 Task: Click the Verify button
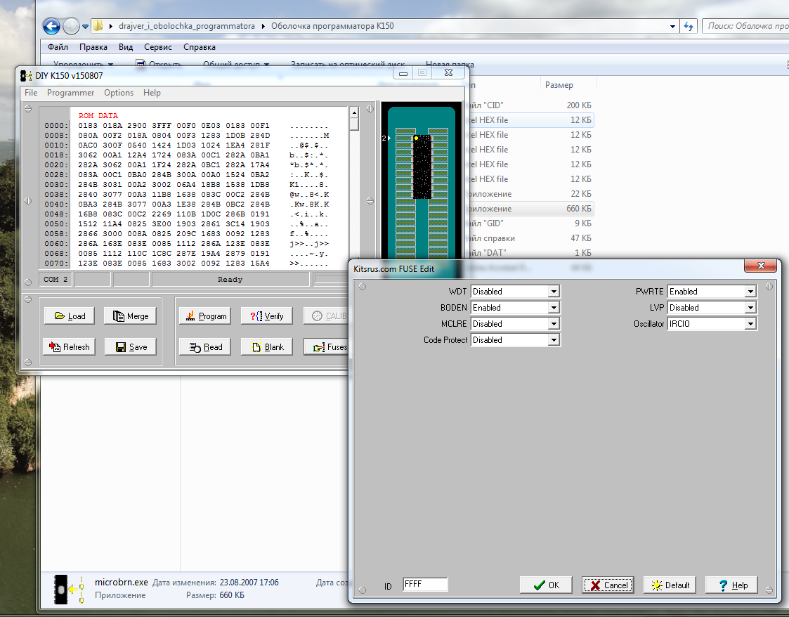(267, 316)
